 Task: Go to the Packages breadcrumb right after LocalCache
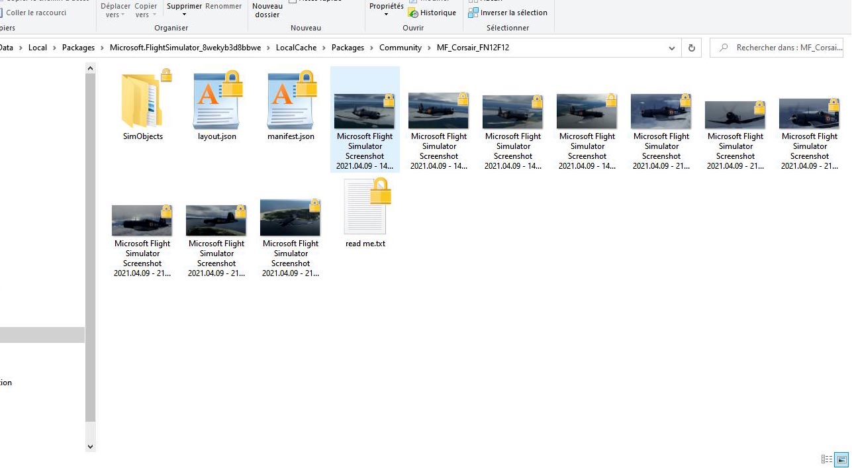[x=348, y=48]
